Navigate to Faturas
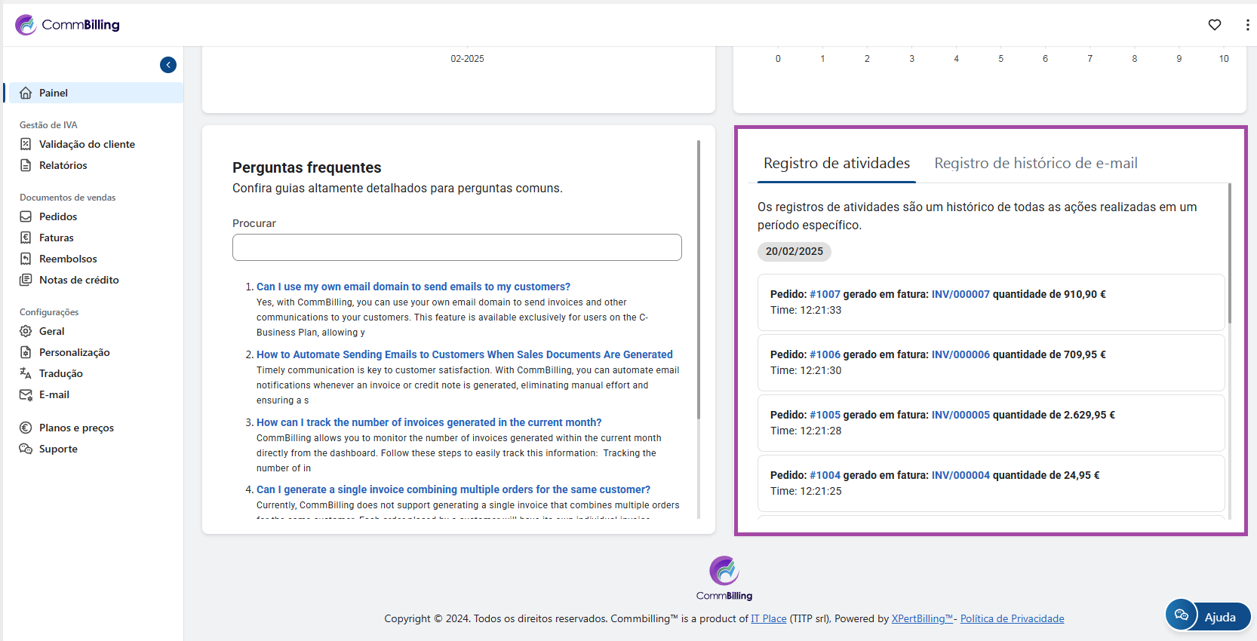This screenshot has width=1257, height=641. pos(57,238)
